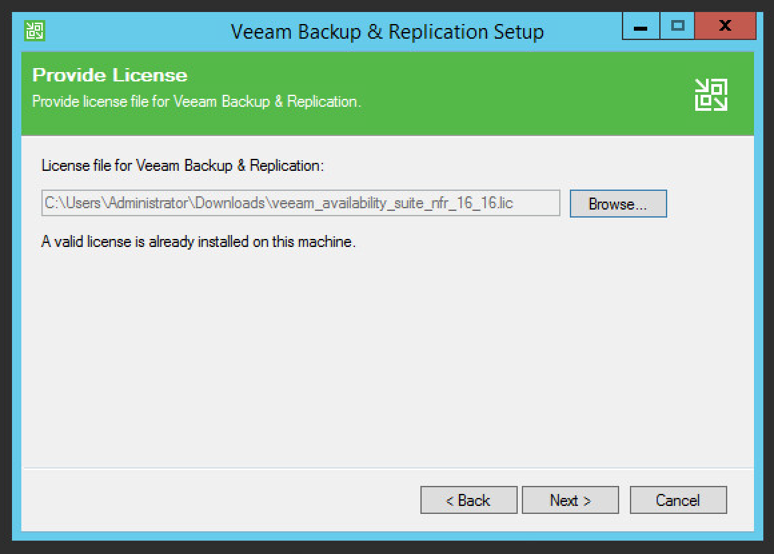Proceed with the Next > button
This screenshot has height=554, width=774.
click(x=570, y=500)
